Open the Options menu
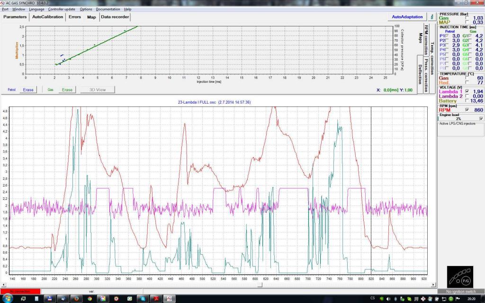Image resolution: width=485 pixels, height=303 pixels. [x=86, y=9]
